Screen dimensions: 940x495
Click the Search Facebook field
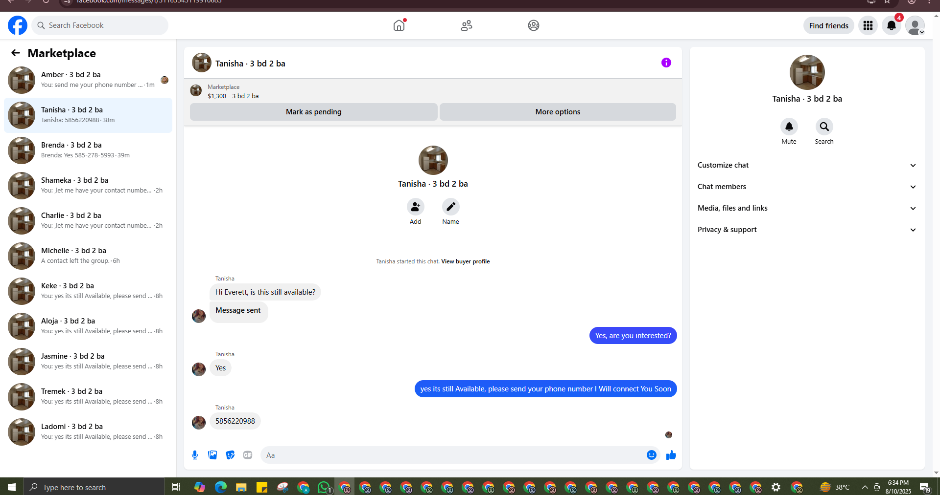point(100,25)
